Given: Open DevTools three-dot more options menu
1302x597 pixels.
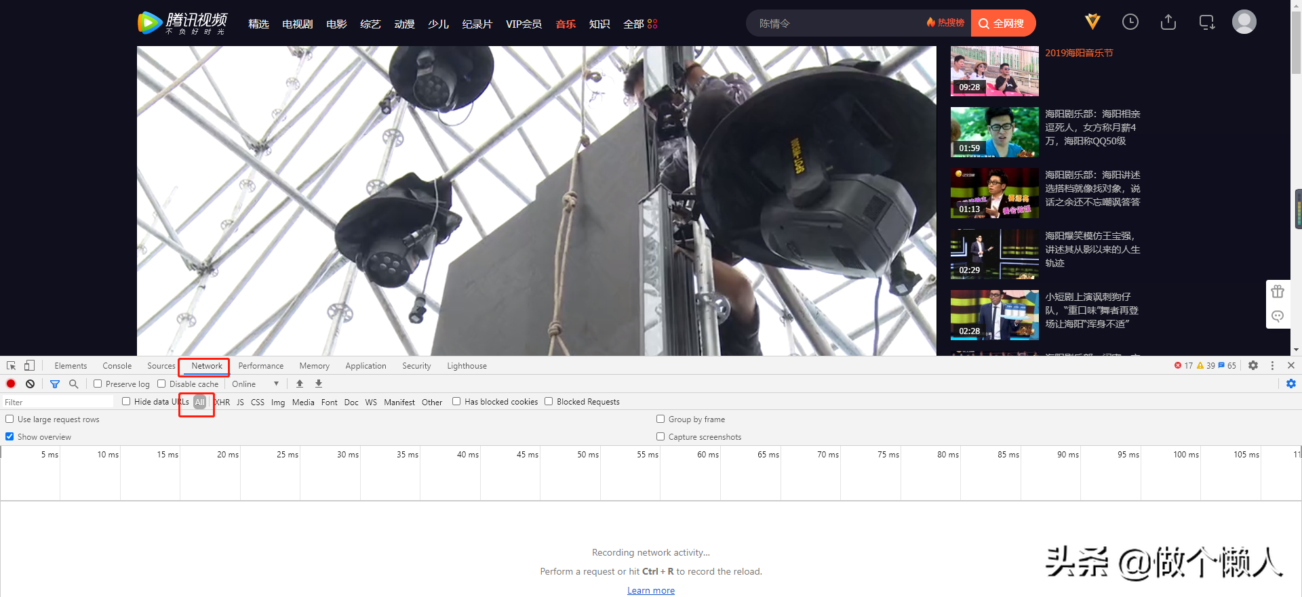Looking at the screenshot, I should click(x=1272, y=365).
